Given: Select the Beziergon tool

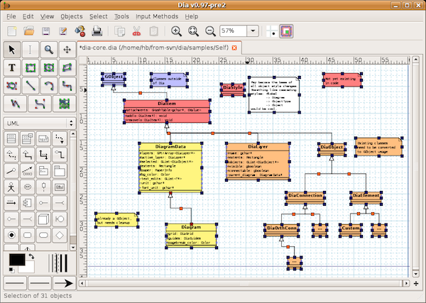Looking at the screenshot, I should [11, 86].
